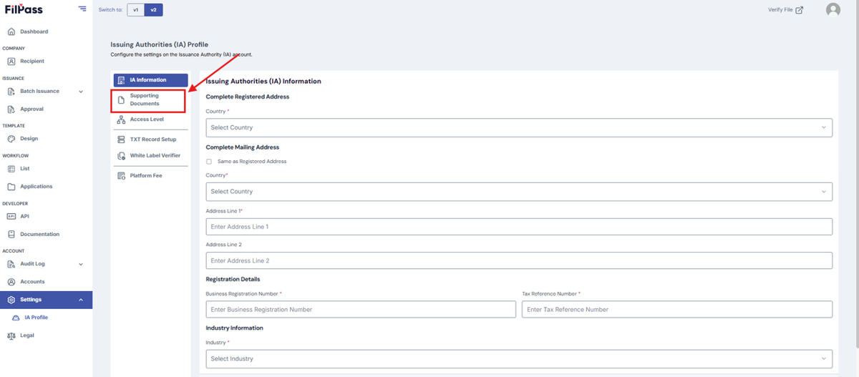Switch to v2 version toggle
Viewport: 859px width, 377px height.
click(x=153, y=10)
